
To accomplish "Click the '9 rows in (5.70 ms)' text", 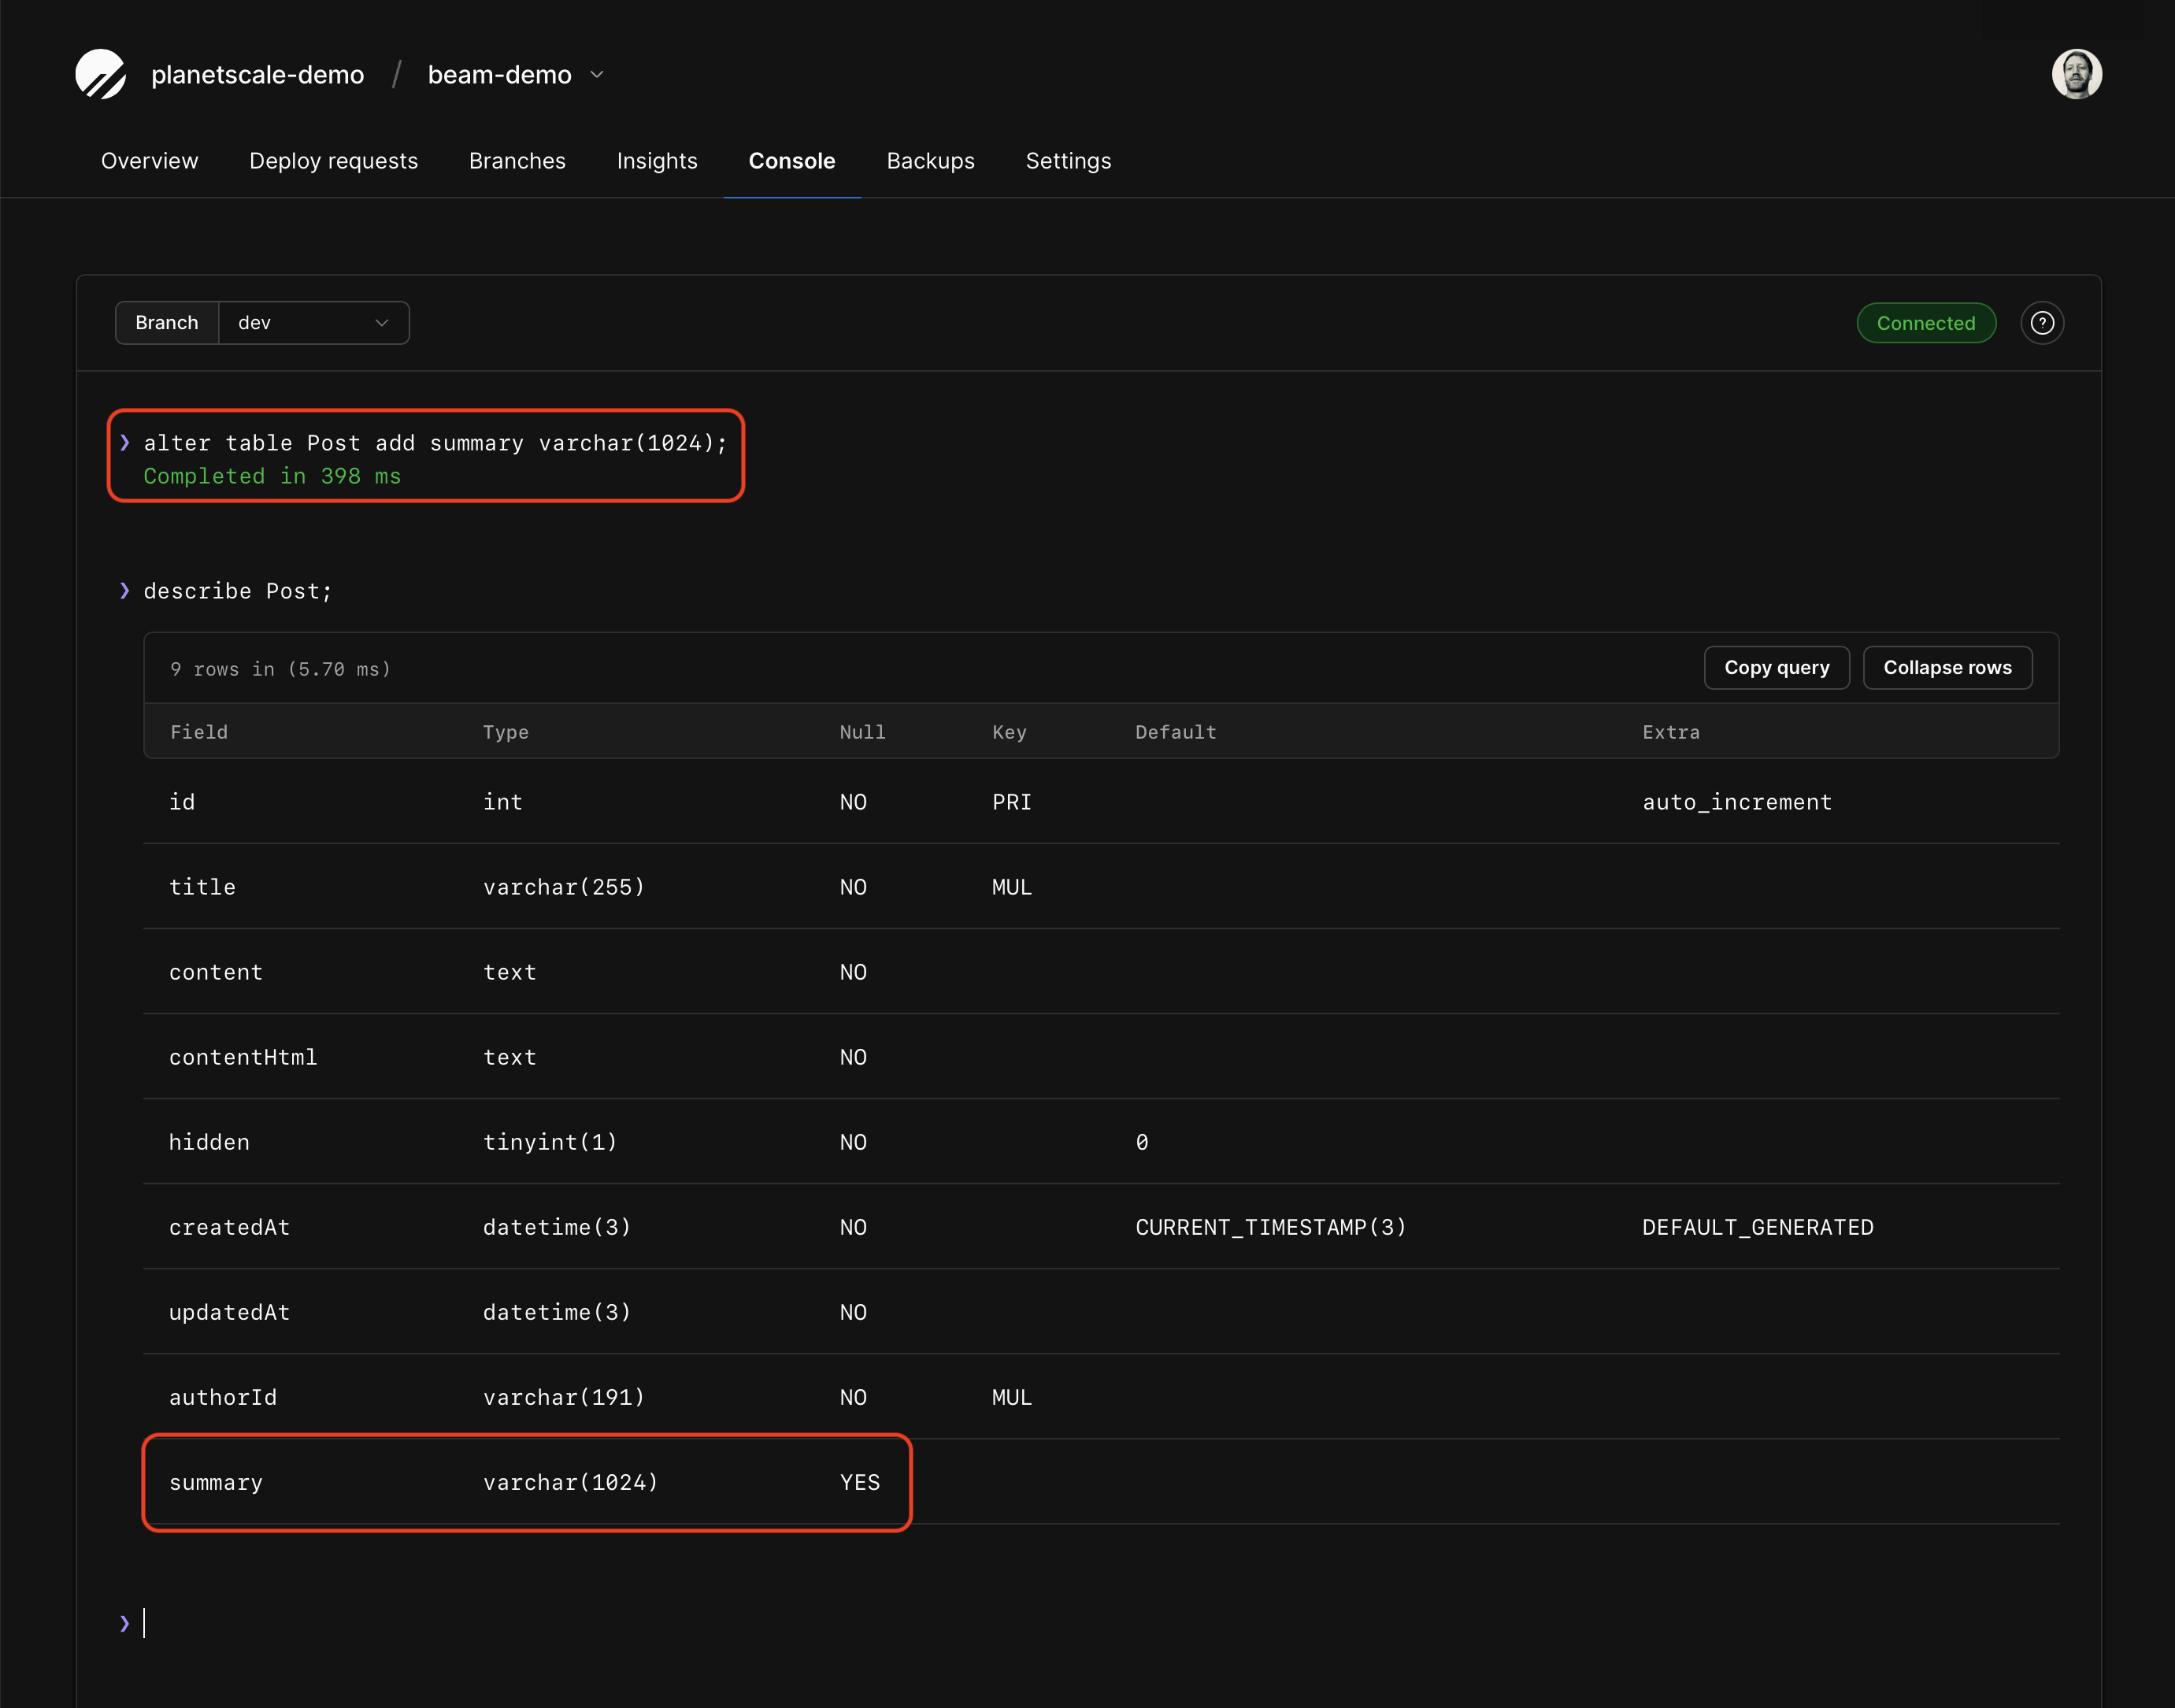I will [280, 669].
